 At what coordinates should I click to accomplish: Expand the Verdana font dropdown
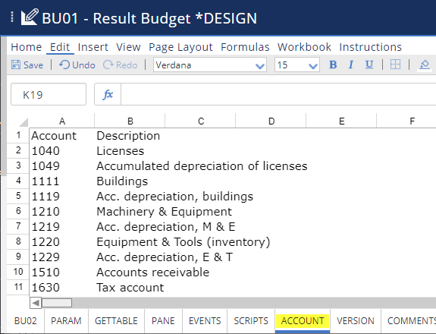(x=260, y=66)
